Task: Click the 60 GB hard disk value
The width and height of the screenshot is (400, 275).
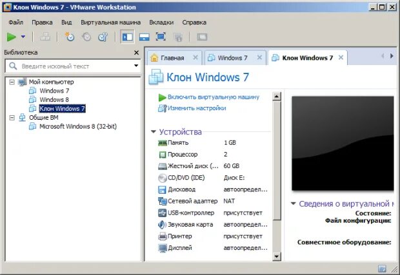Action: pos(232,166)
